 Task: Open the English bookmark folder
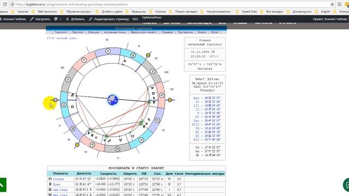click(322, 11)
